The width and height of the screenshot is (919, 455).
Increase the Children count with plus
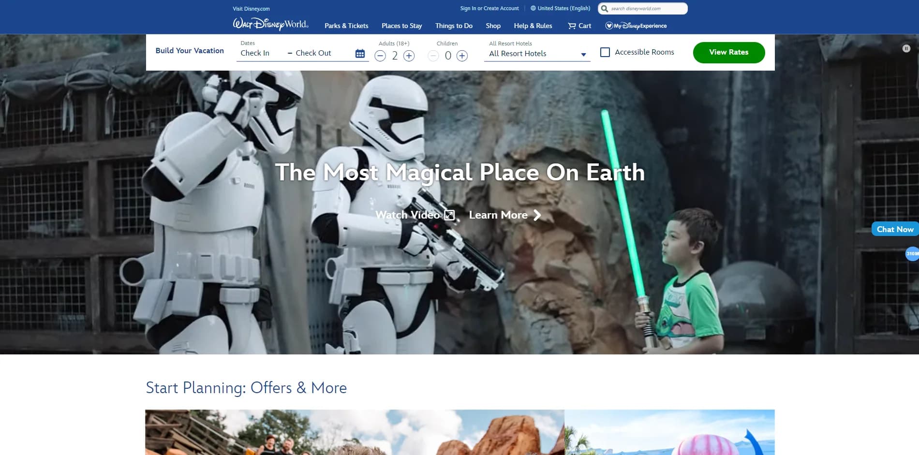point(462,56)
